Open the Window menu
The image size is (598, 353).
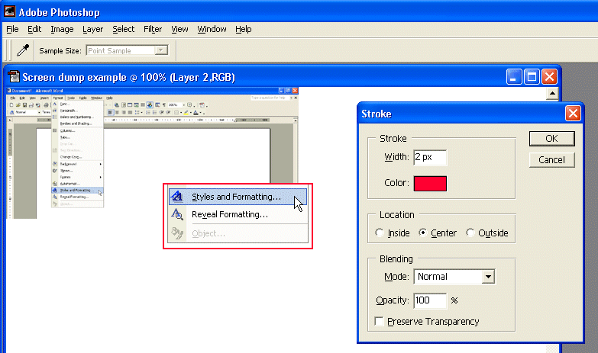coord(212,29)
